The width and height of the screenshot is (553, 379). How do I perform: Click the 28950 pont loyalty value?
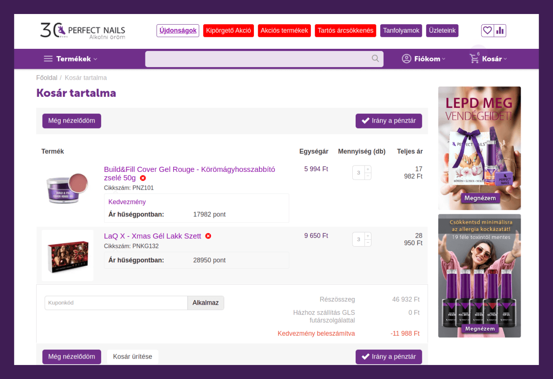click(209, 260)
